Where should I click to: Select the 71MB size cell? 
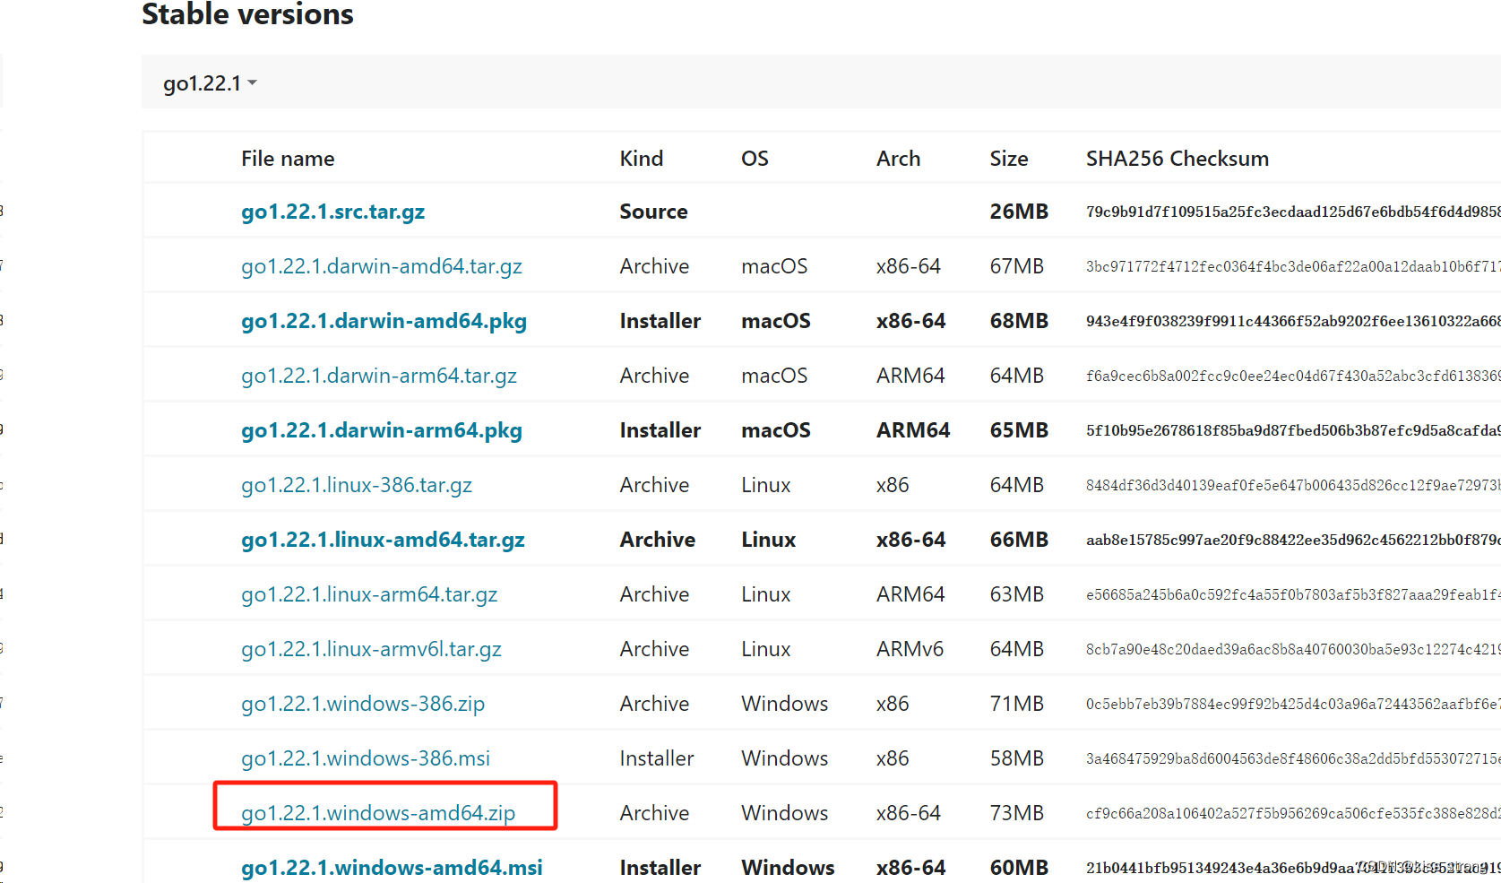pyautogui.click(x=1016, y=704)
